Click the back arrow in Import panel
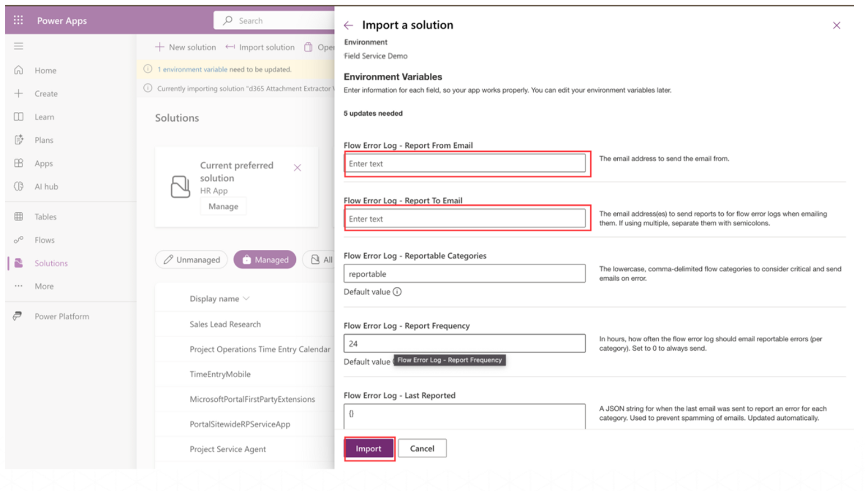The image size is (865, 491). pos(348,25)
